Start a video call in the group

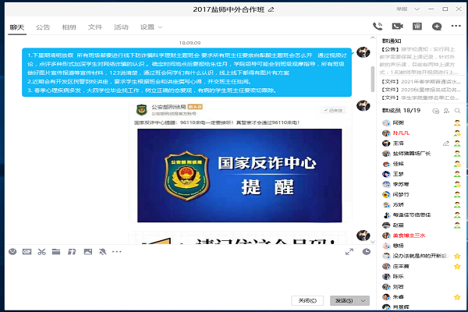tap(399, 27)
